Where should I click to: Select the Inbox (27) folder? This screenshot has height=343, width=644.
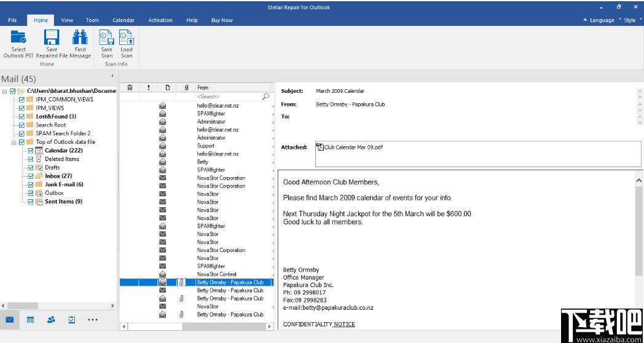[58, 176]
